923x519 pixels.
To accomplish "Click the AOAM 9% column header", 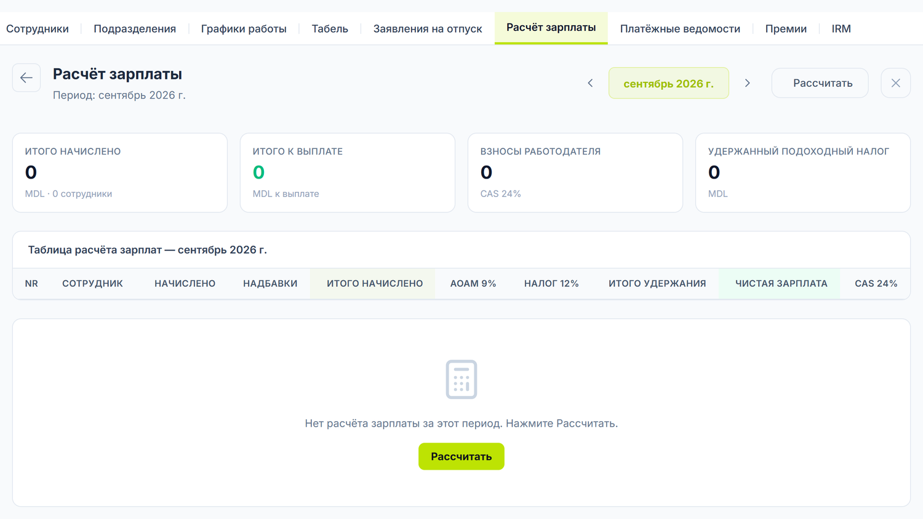I will coord(473,284).
